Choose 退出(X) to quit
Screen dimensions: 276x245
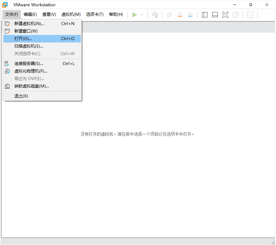tap(42, 96)
